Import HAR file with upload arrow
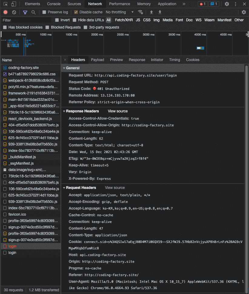This screenshot has width=249, height=294. tap(151, 12)
